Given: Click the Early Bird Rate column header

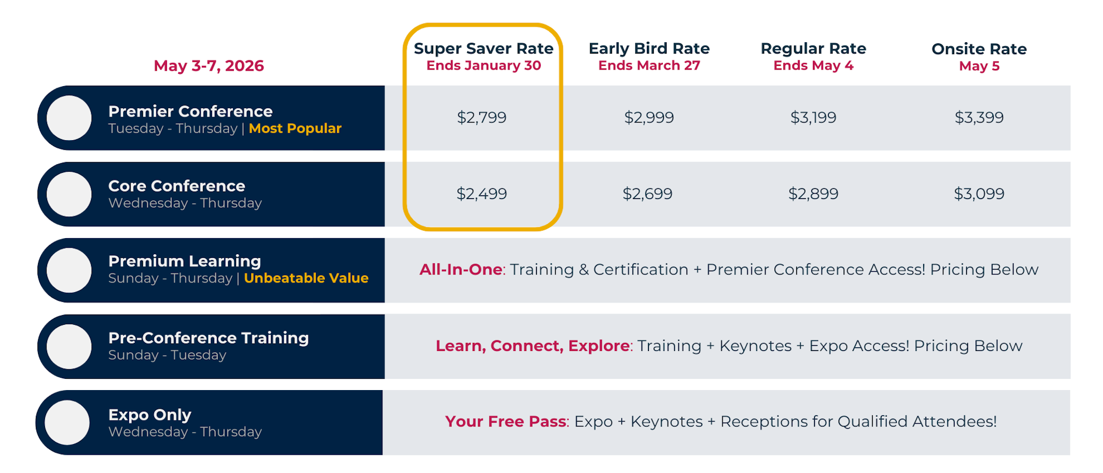Looking at the screenshot, I should (x=649, y=49).
